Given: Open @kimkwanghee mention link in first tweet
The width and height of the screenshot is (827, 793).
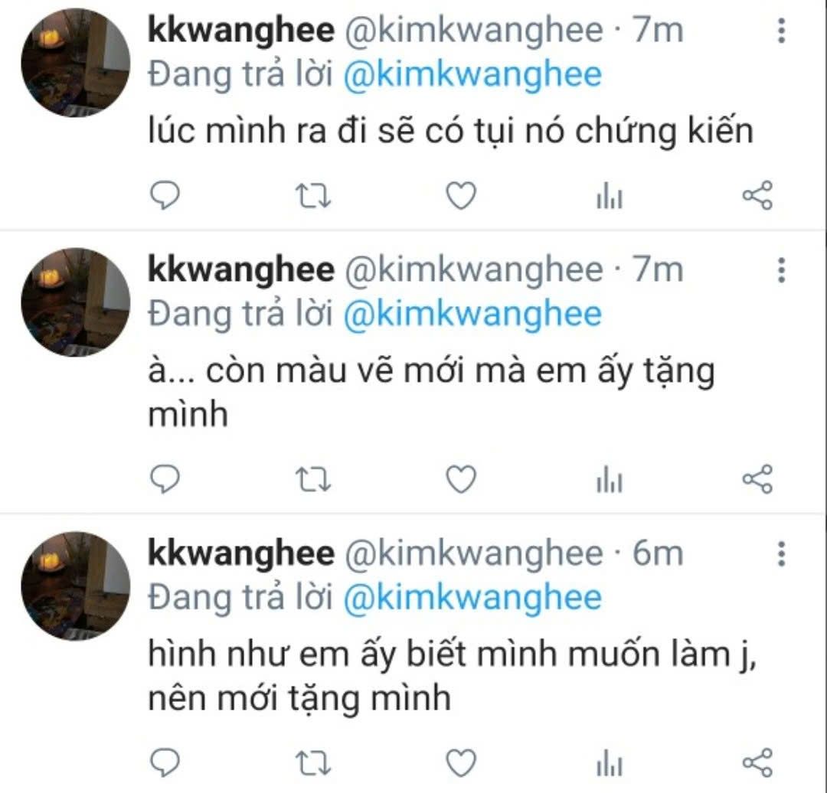Looking at the screenshot, I should click(x=472, y=76).
